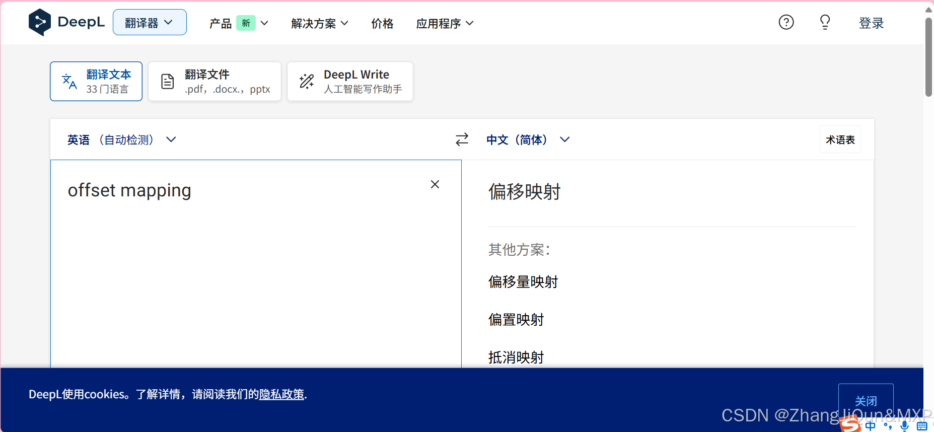The image size is (934, 432).
Task: Click the 新 badge next to 产品
Action: [x=246, y=23]
